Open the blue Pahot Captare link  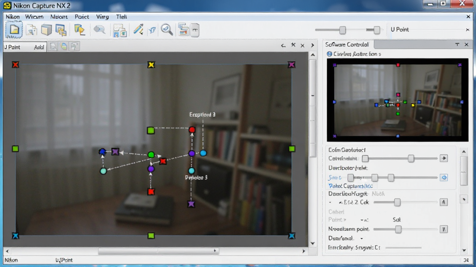[350, 186]
